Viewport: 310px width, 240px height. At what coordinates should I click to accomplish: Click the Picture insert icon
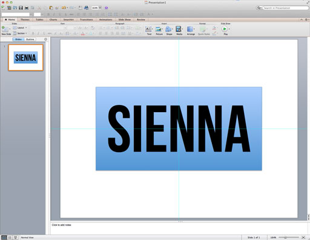pos(159,29)
